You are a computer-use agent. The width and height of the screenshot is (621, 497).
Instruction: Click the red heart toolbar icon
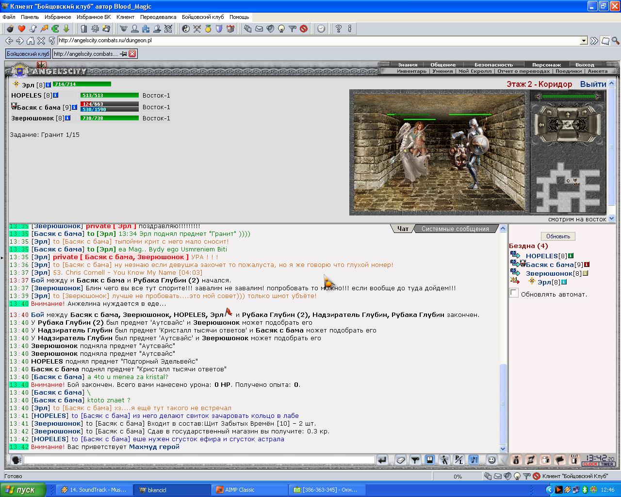tap(21, 29)
